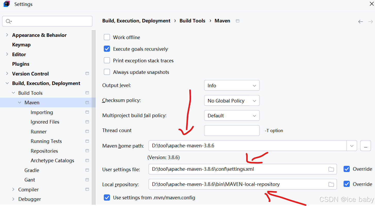Uncheck Execute goals recursively

pyautogui.click(x=107, y=49)
